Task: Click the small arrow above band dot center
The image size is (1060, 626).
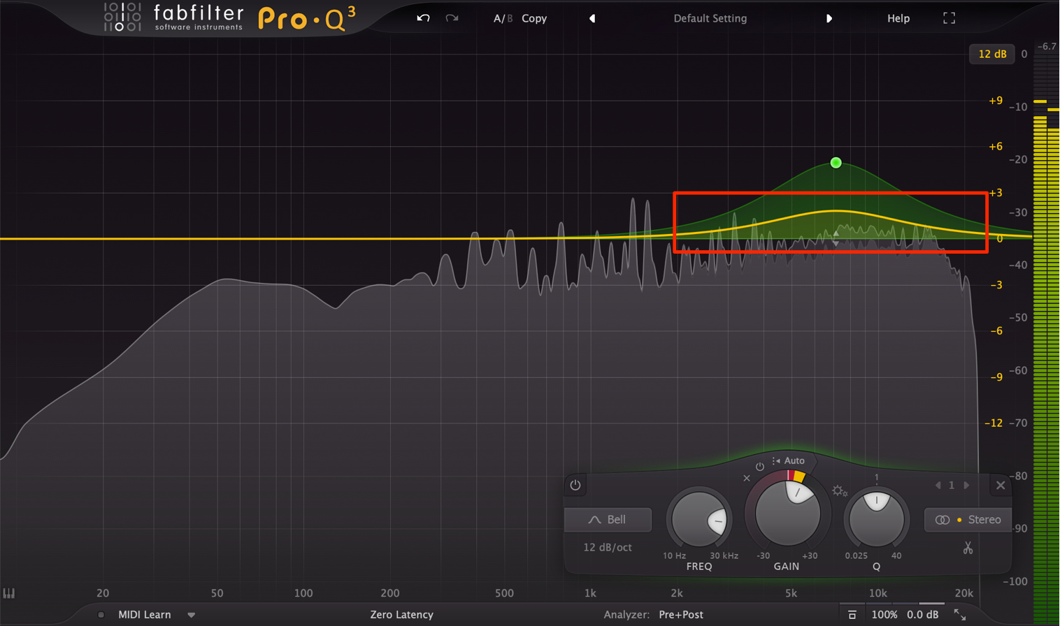Action: pyautogui.click(x=836, y=233)
